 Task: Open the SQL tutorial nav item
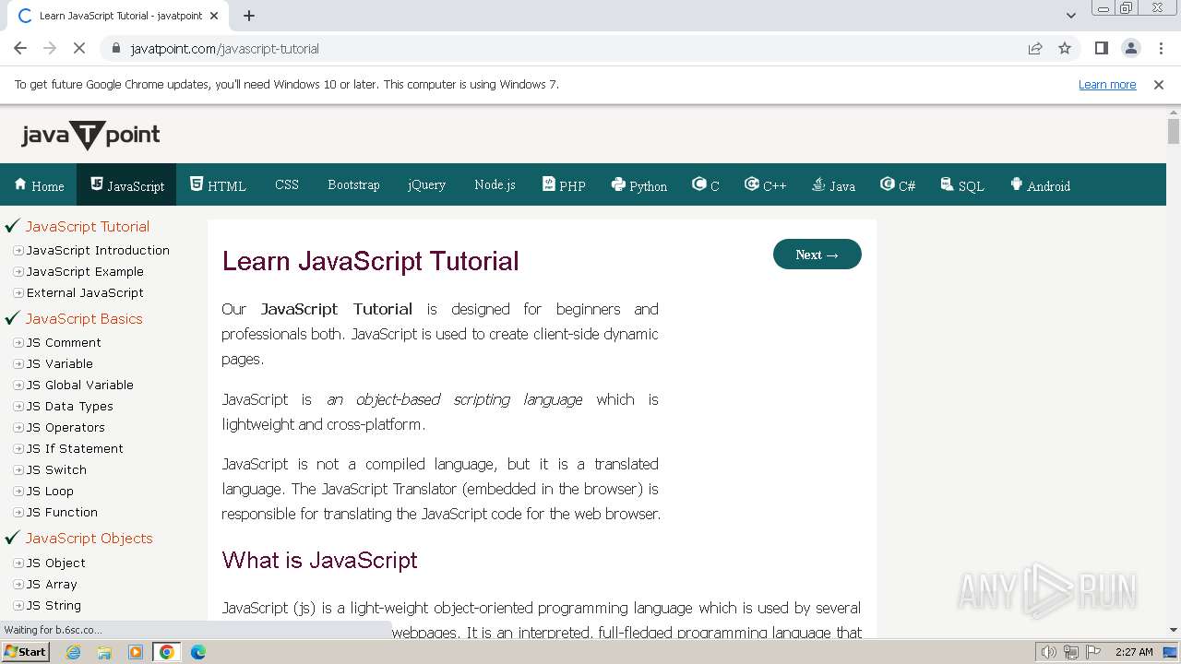[962, 185]
